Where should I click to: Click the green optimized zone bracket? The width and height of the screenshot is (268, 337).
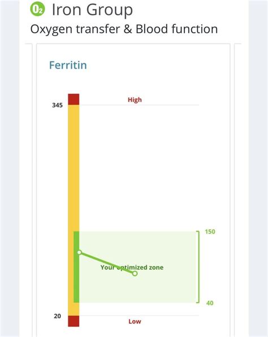198,267
